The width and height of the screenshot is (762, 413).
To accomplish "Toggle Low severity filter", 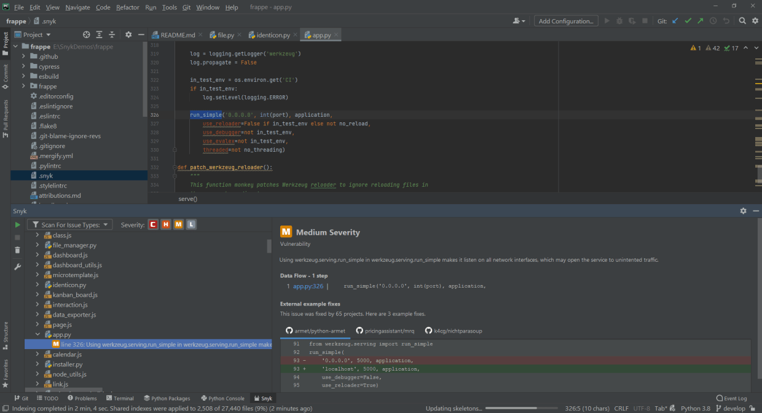I will pos(191,225).
